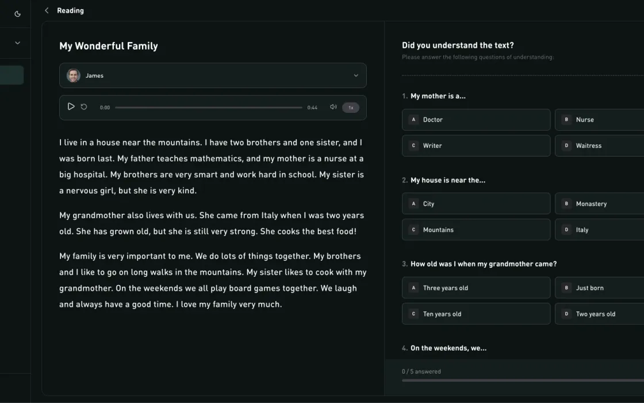Select answer B Nurse
644x403 pixels.
point(600,120)
